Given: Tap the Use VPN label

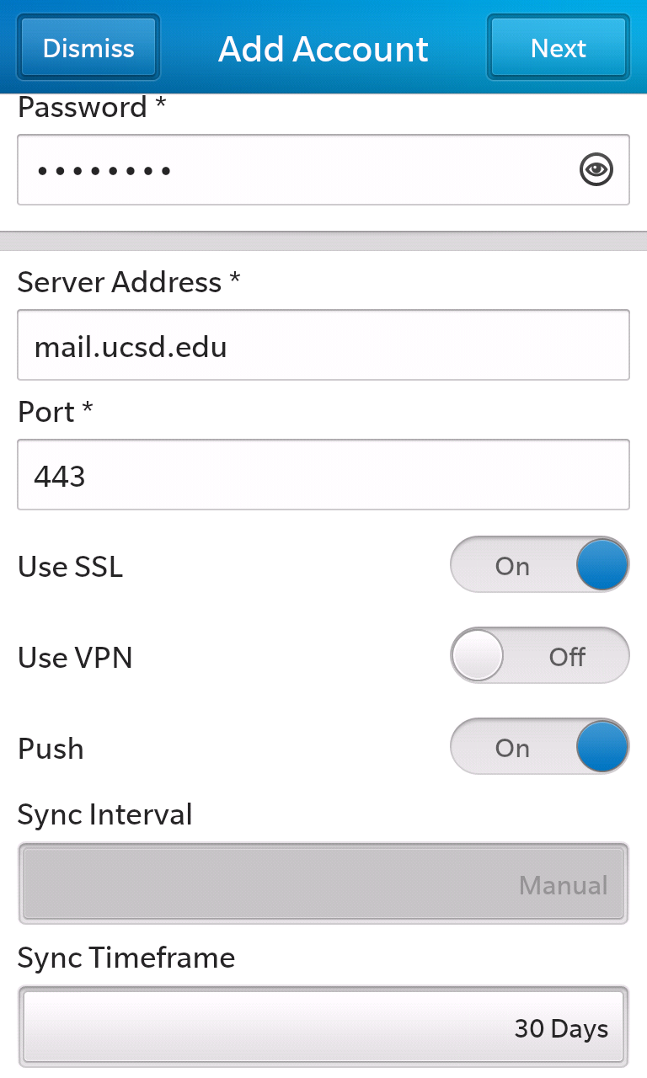Looking at the screenshot, I should coord(76,657).
